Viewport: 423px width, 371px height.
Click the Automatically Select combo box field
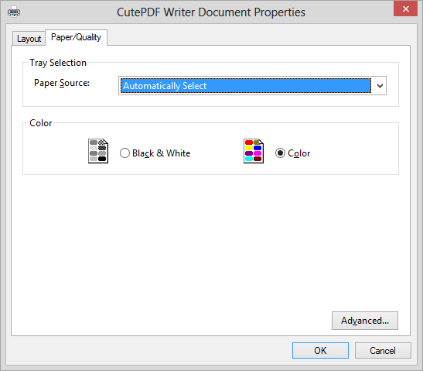pos(252,86)
